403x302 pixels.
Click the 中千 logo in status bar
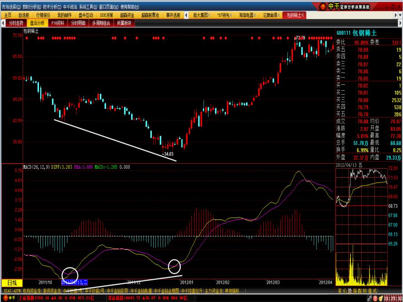[9, 298]
